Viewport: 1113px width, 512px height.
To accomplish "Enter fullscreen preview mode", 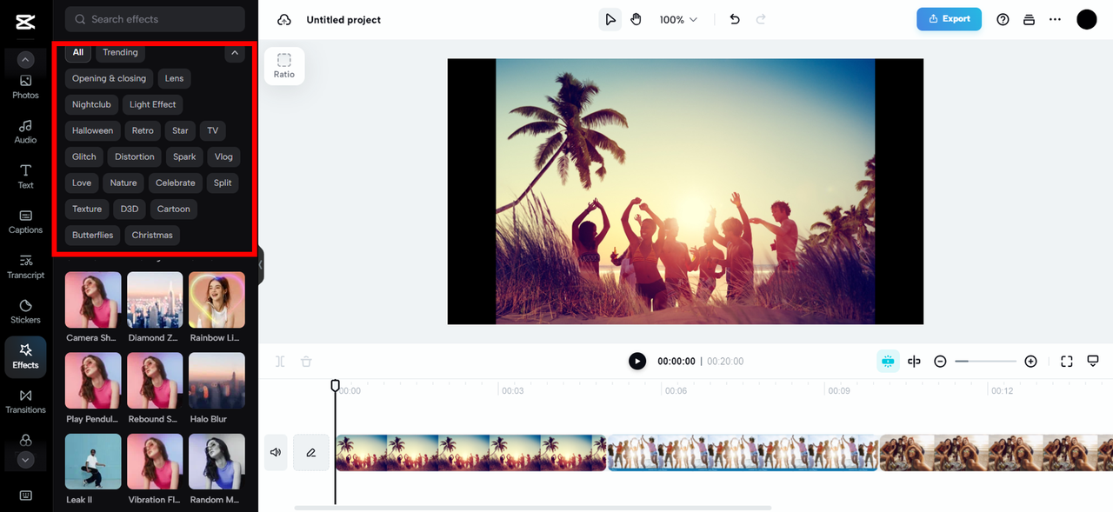I will pos(1067,362).
